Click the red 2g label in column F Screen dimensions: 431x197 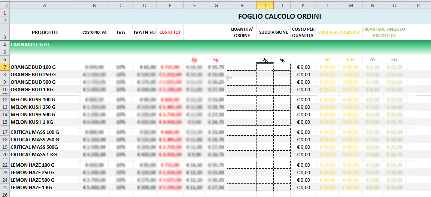coord(194,59)
